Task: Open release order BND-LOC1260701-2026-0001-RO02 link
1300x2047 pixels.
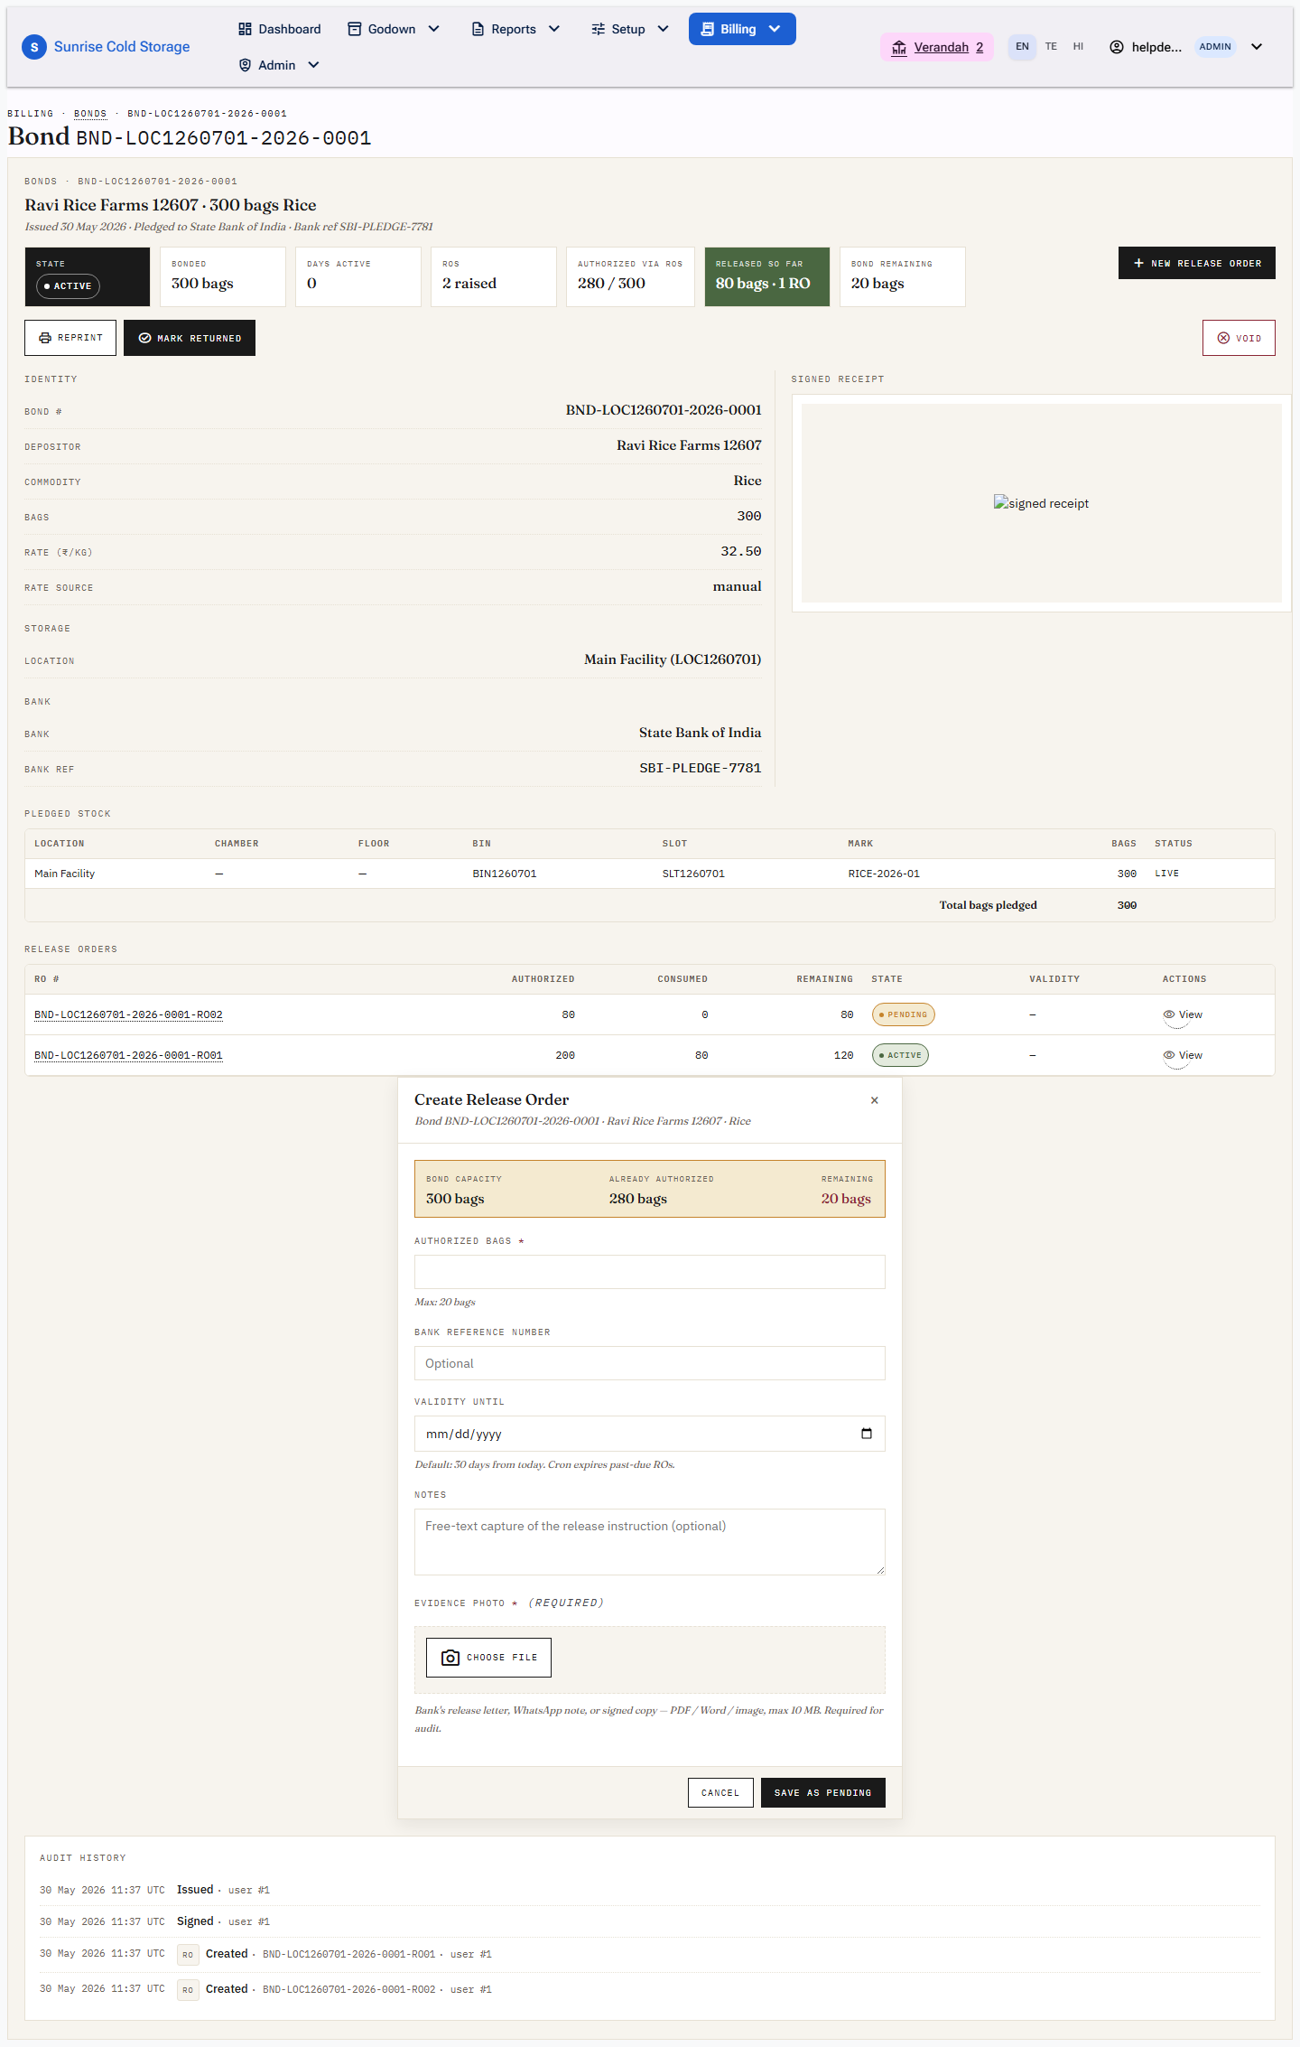Action: coord(128,1014)
